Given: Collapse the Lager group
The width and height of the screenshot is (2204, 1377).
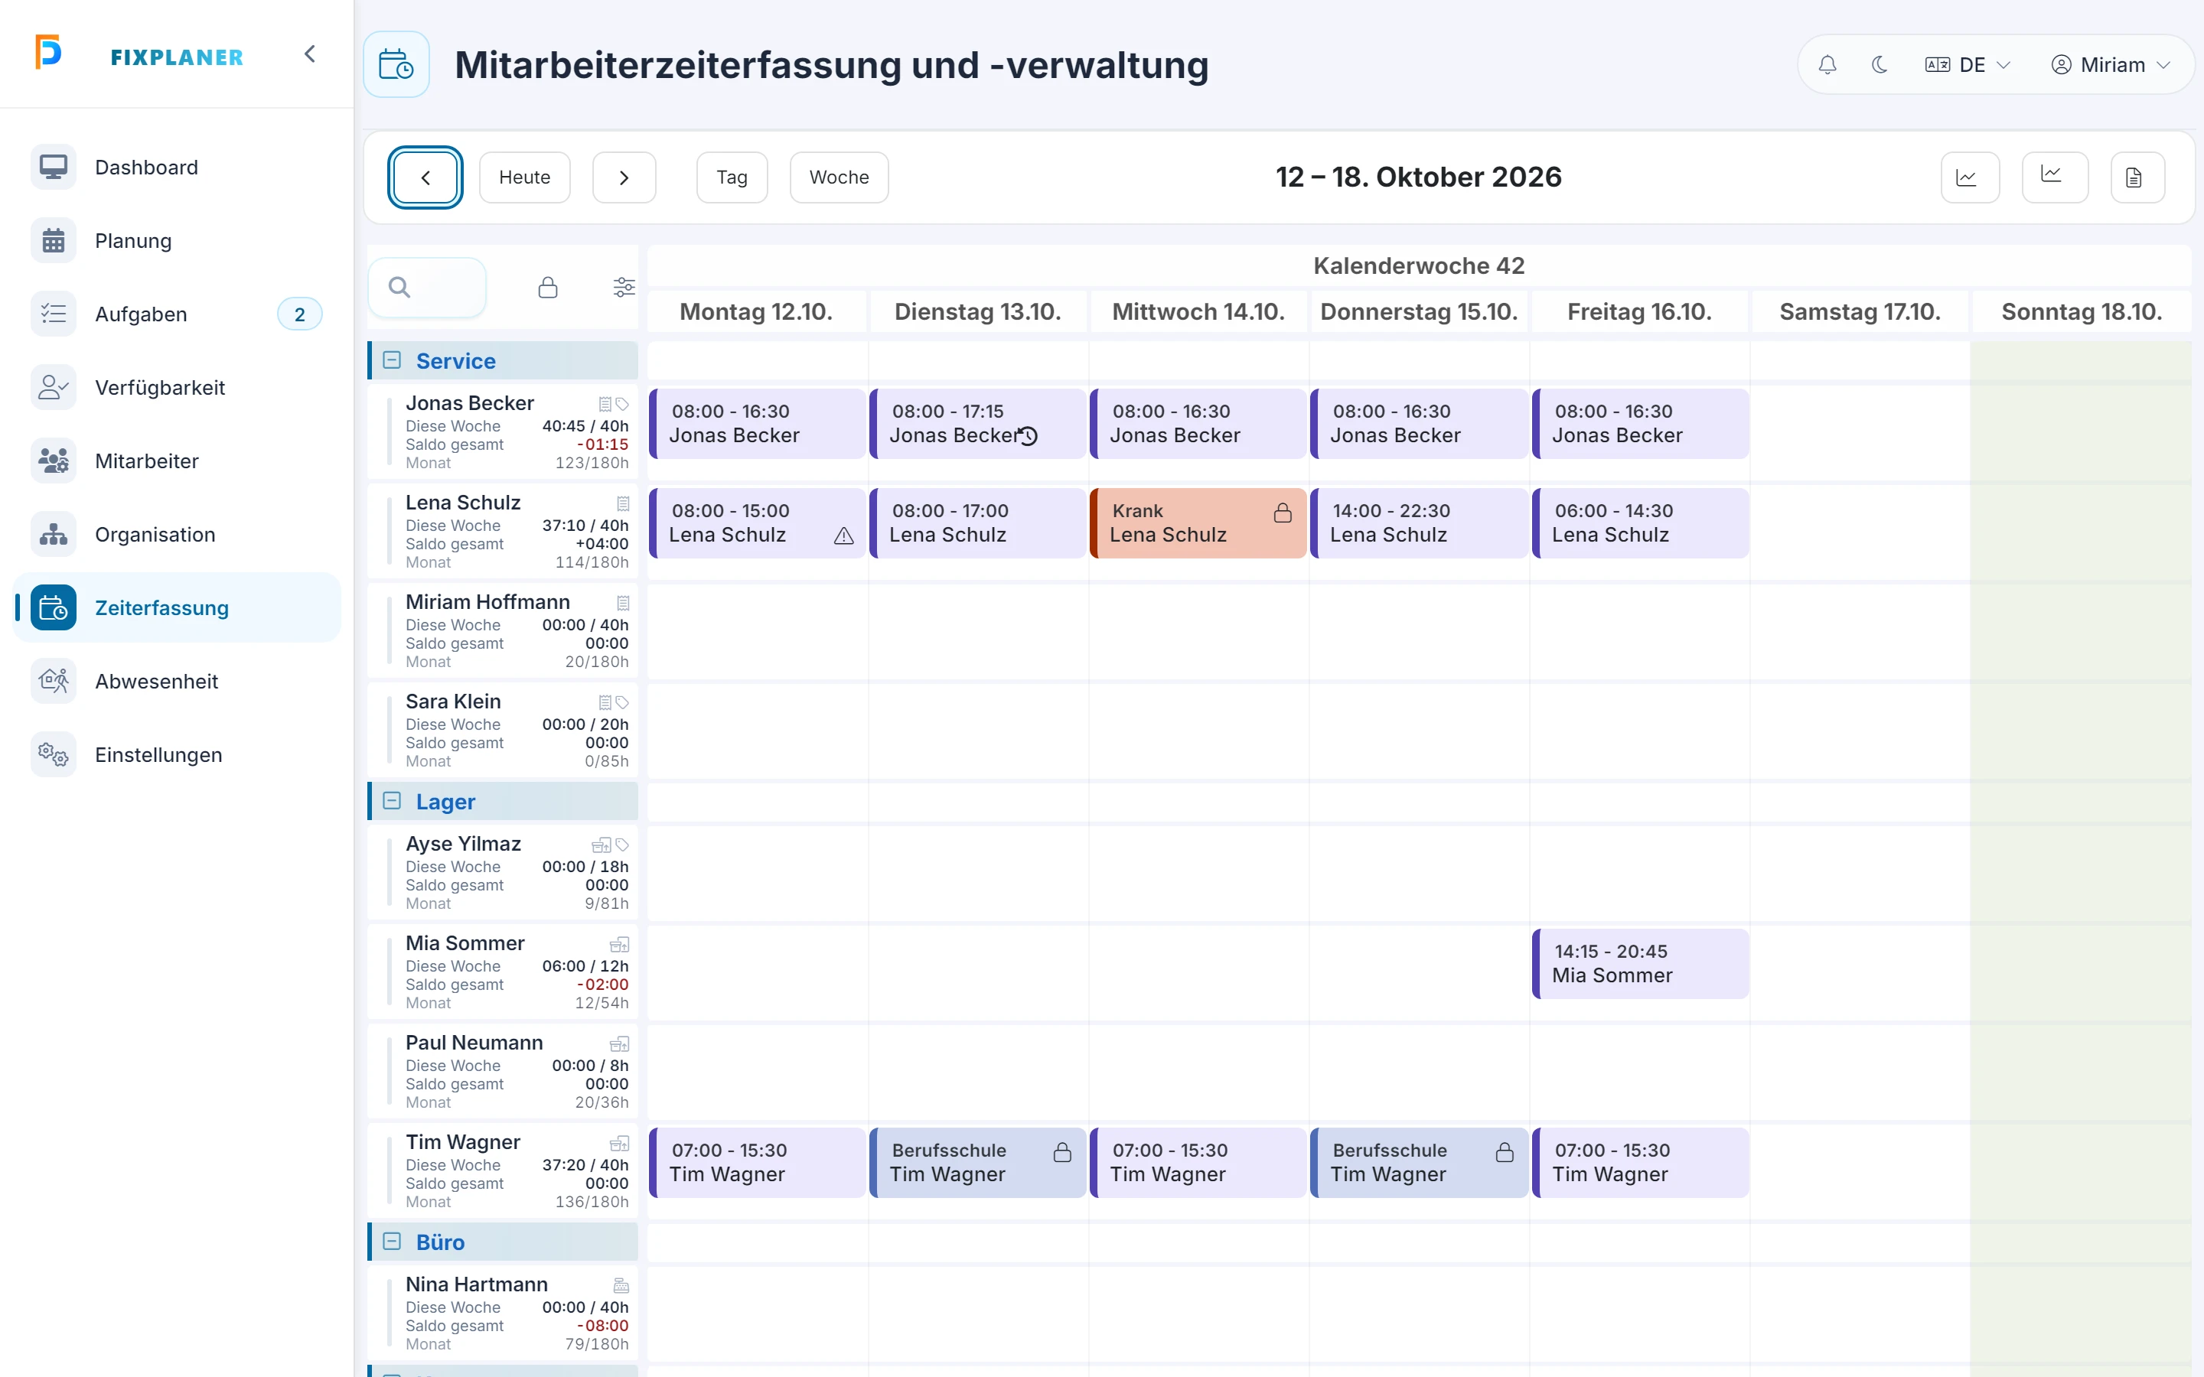Looking at the screenshot, I should point(392,802).
